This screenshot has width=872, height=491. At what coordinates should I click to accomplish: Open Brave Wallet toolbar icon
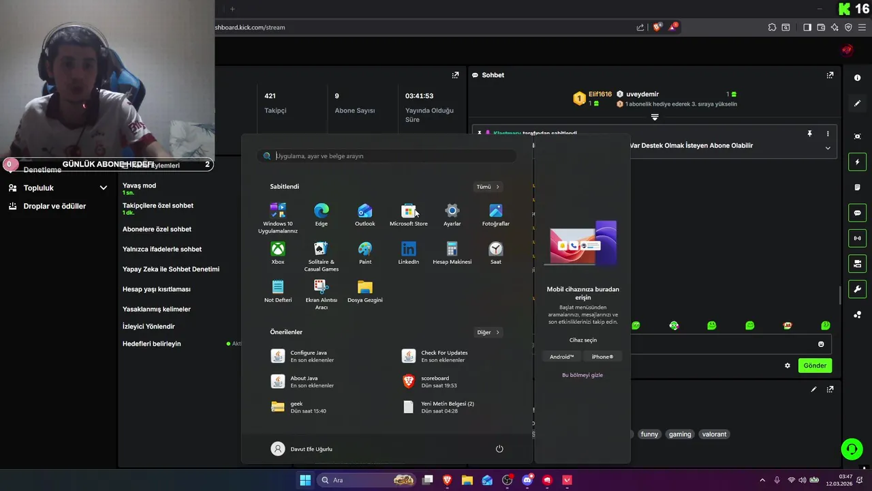(821, 27)
